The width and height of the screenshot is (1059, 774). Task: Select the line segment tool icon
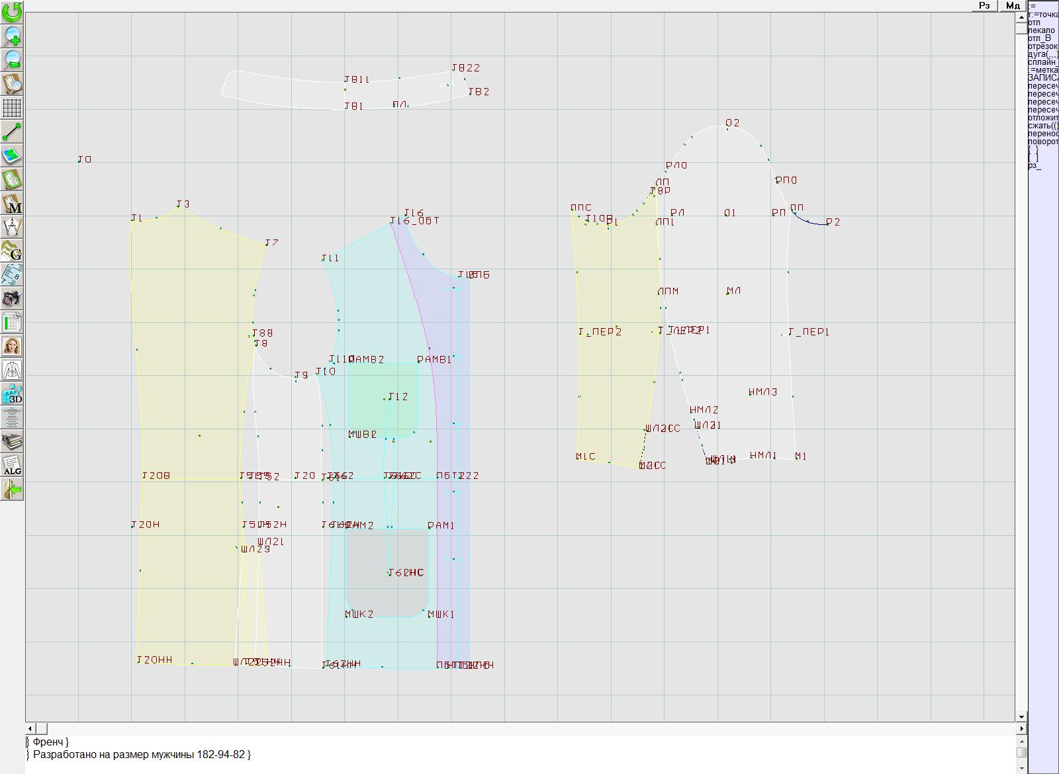[12, 132]
